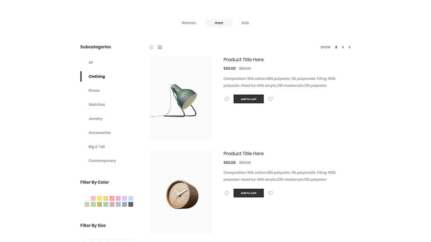This screenshot has height=242, width=431.
Task: Click compare icon for clock product
Action: tap(227, 193)
